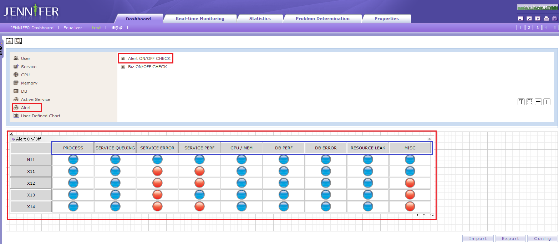559x246 pixels.
Task: Select the Memory category icon
Action: pyautogui.click(x=16, y=83)
